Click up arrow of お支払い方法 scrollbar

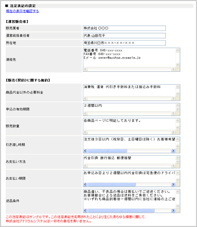pyautogui.click(x=177, y=157)
